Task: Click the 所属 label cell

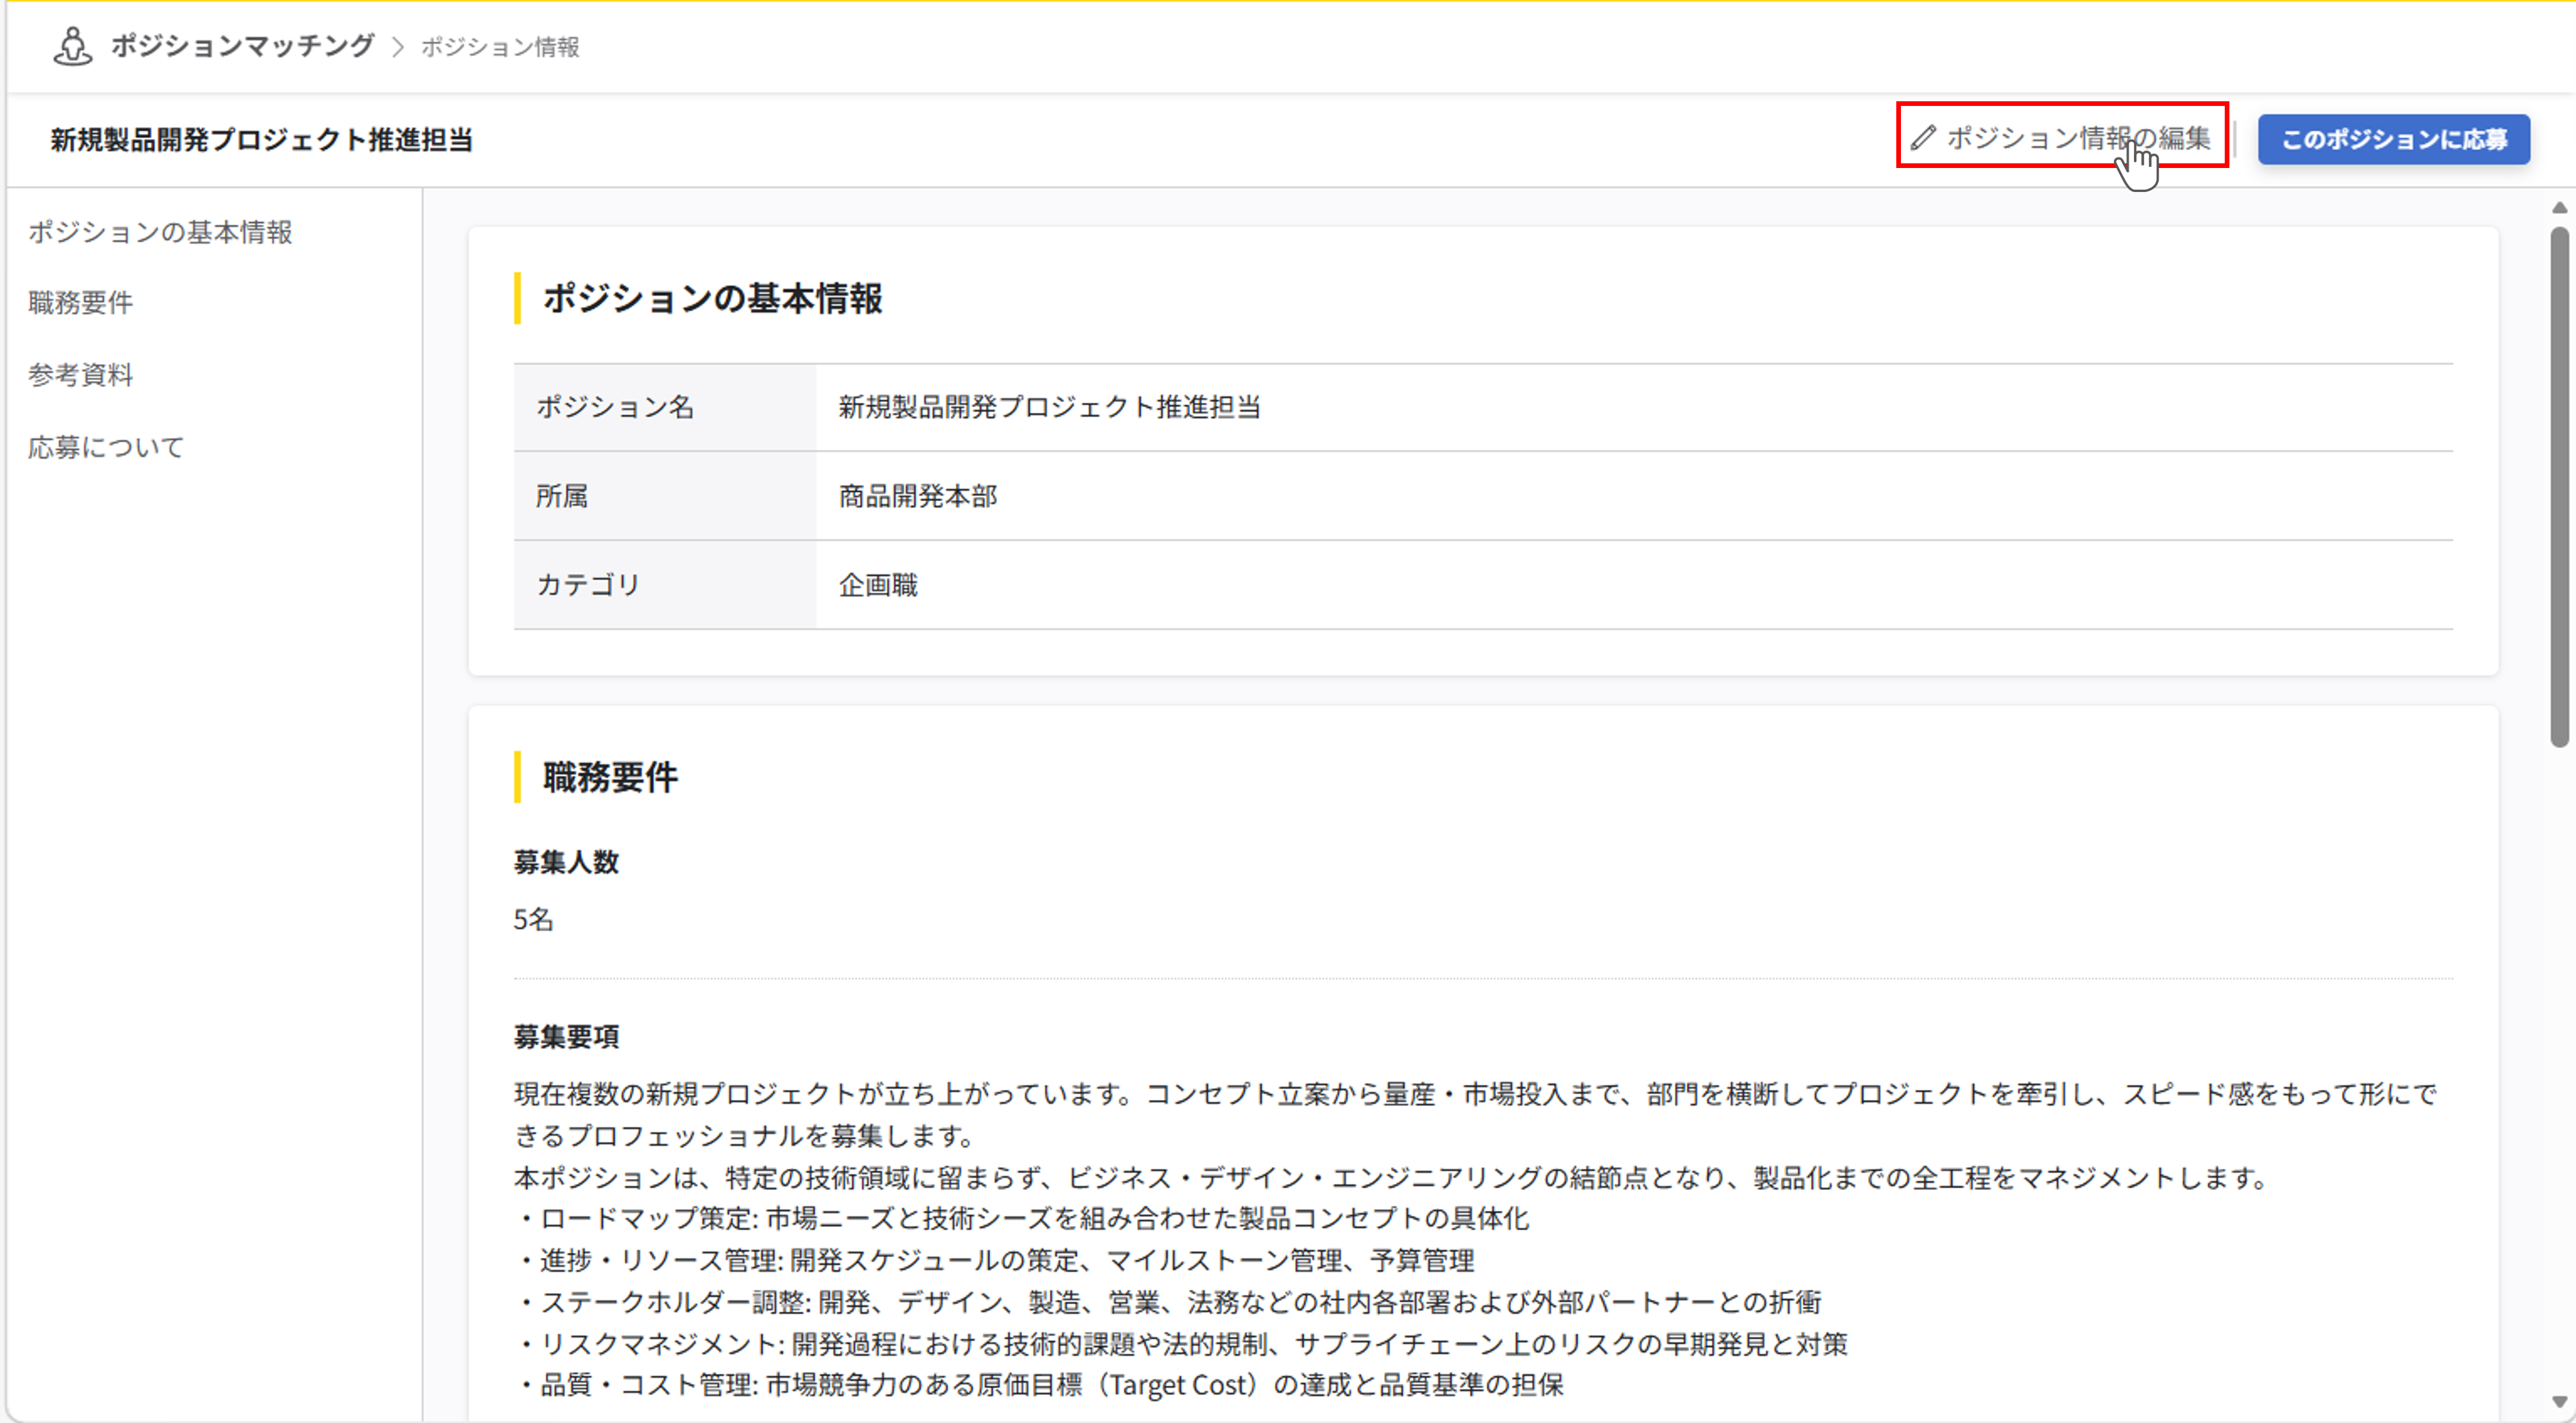Action: (x=665, y=496)
